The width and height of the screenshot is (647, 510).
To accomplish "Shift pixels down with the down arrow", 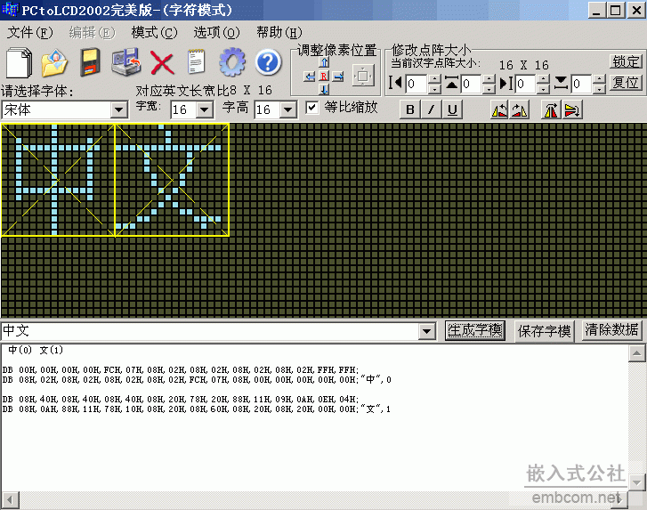I will click(x=324, y=90).
